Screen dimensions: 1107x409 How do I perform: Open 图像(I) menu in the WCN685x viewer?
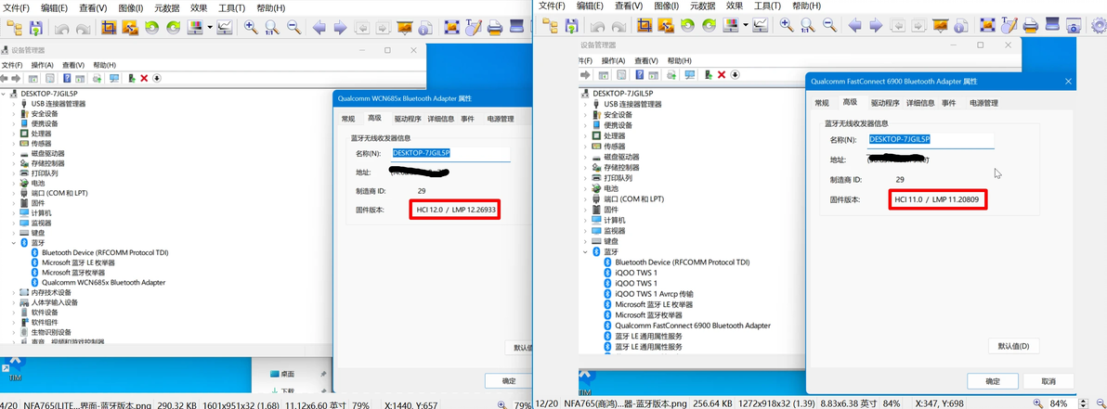(x=130, y=7)
